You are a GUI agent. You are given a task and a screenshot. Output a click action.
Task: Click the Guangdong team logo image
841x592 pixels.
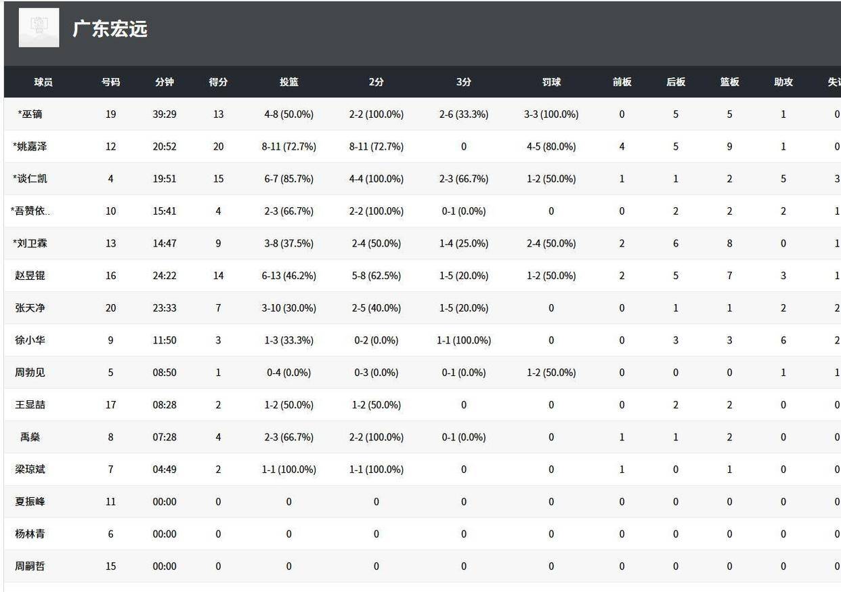click(39, 28)
